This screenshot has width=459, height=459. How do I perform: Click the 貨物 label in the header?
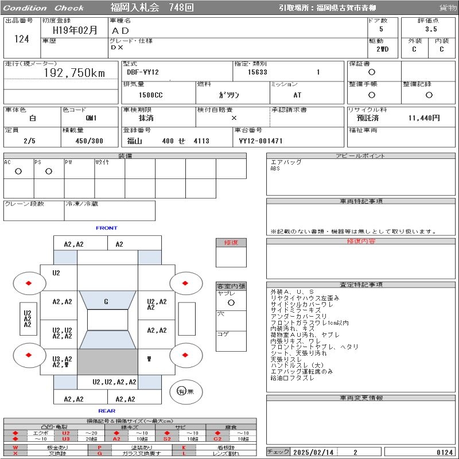point(448,8)
